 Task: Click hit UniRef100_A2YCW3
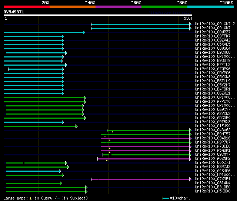[213, 114]
